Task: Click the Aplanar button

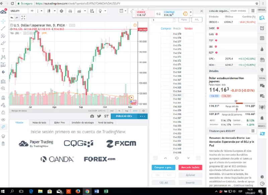Action: tap(190, 175)
